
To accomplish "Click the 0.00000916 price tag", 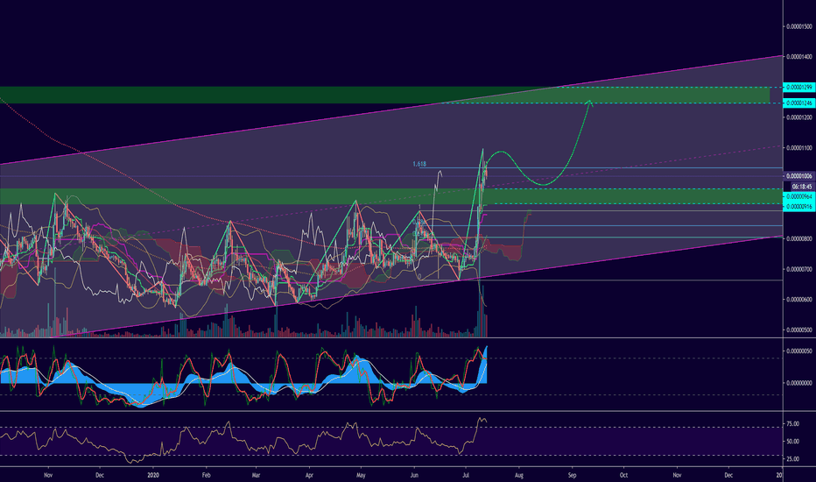I will coord(798,207).
